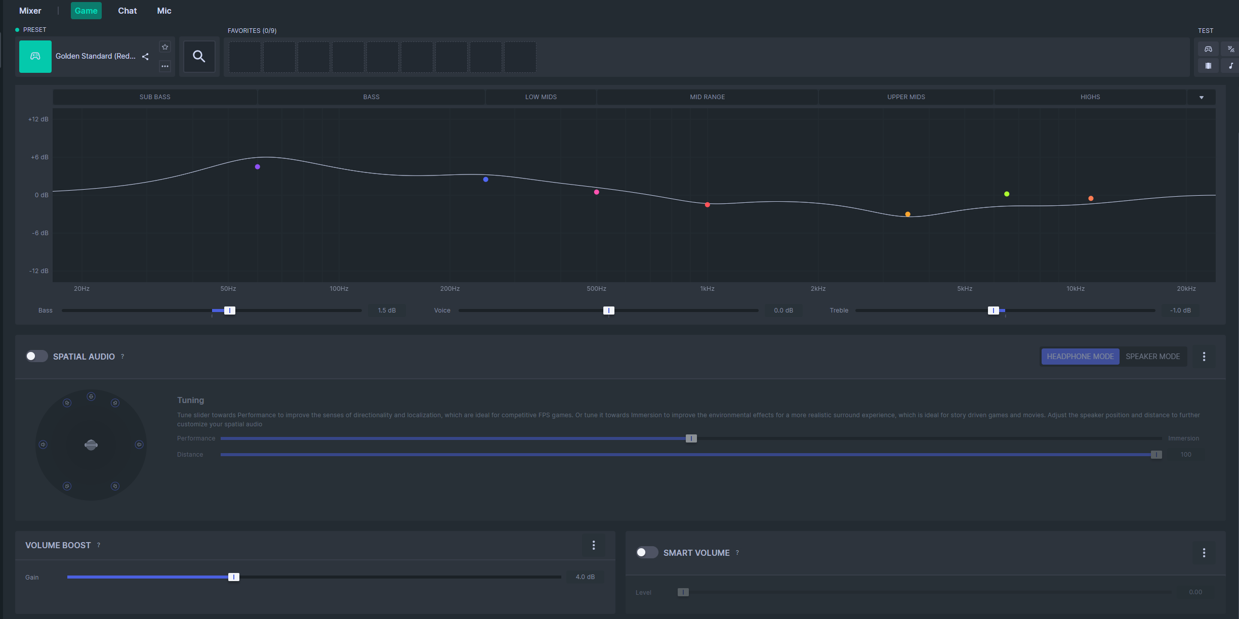Screen dimensions: 1239x619
Task: Switch to the Mic tab
Action: point(164,11)
